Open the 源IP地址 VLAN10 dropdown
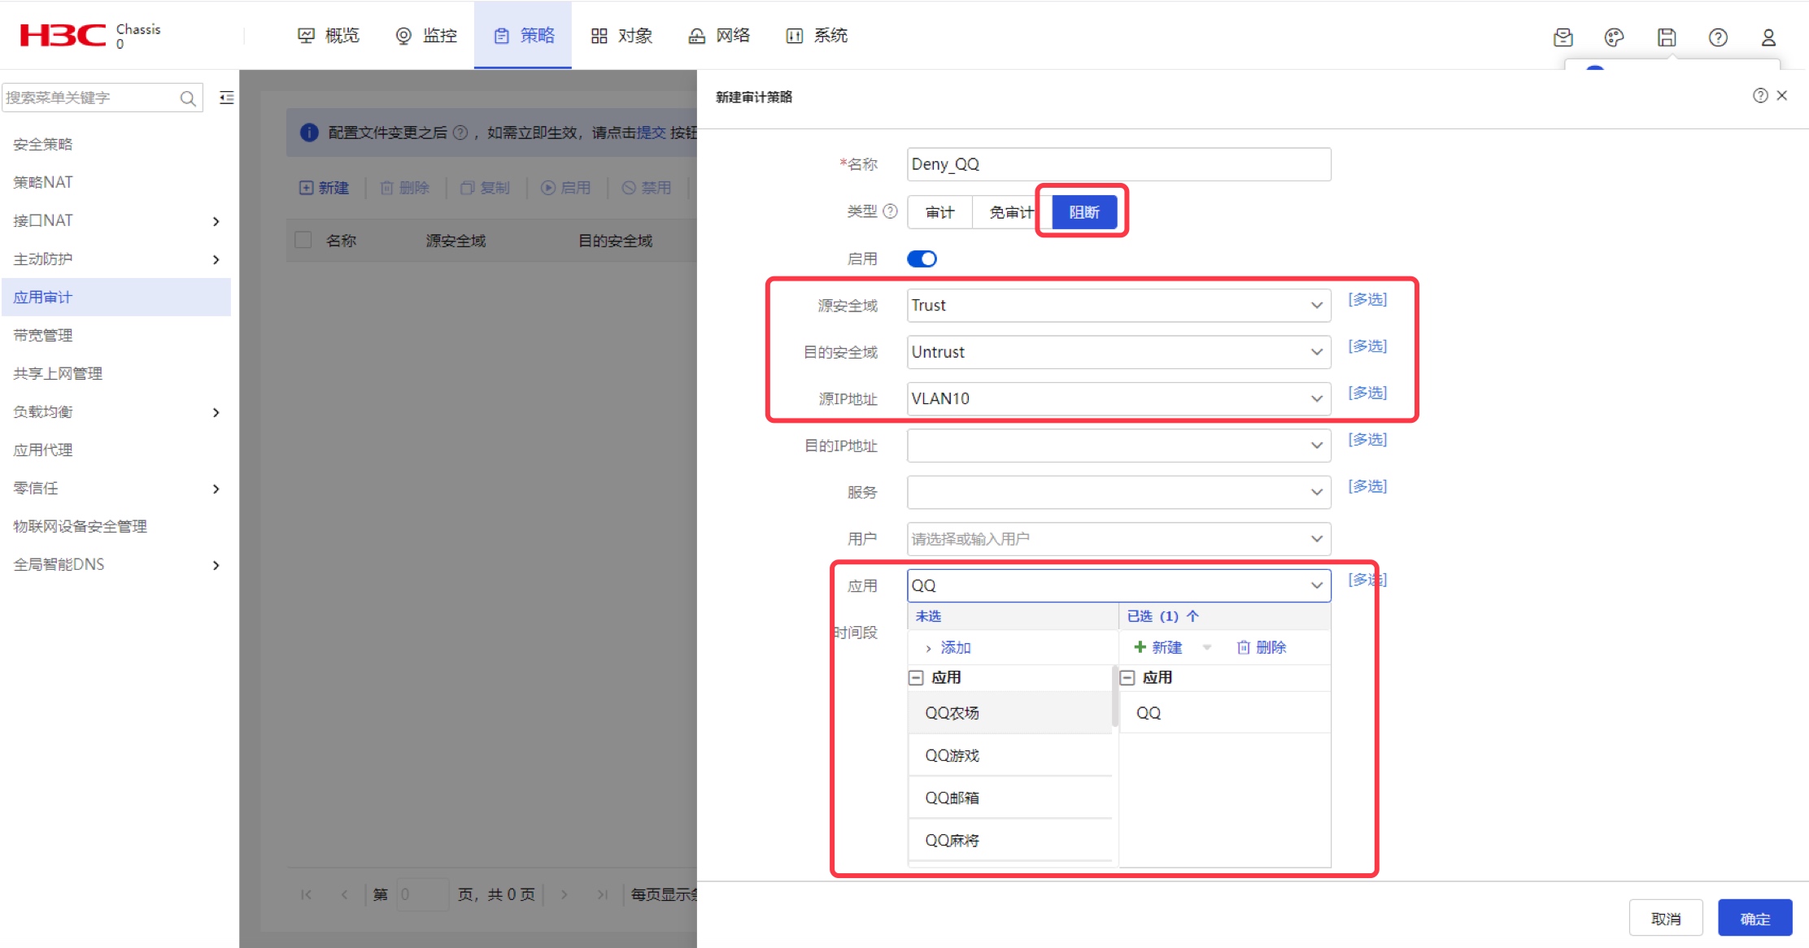 tap(1118, 398)
